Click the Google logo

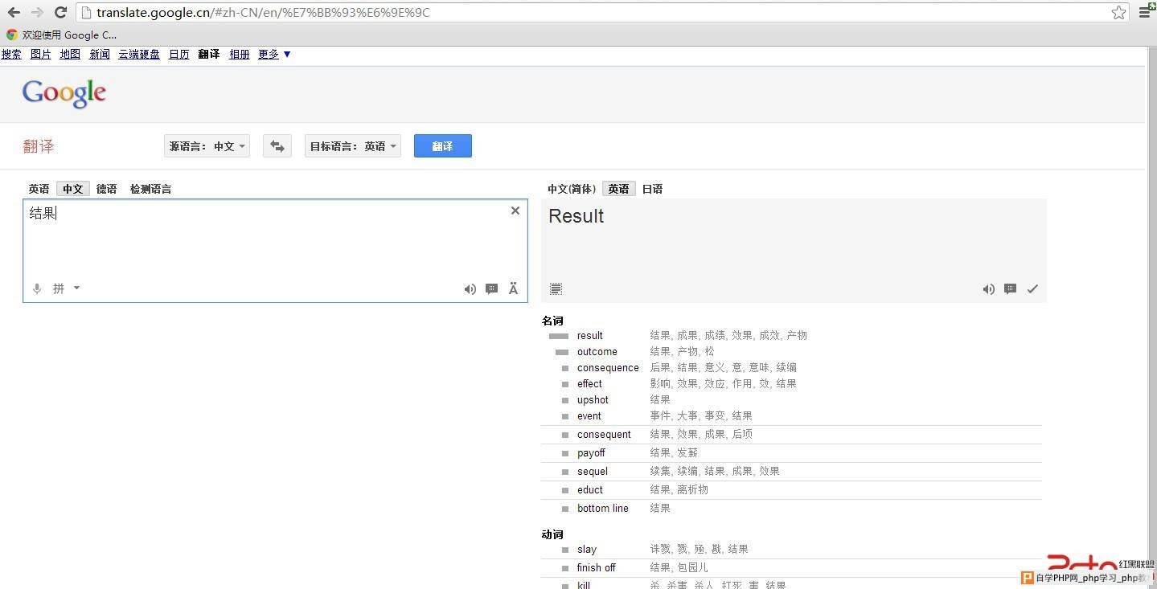click(x=64, y=93)
